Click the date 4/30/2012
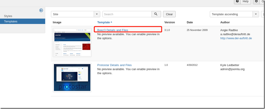This screenshot has height=109, width=265. click(x=192, y=65)
